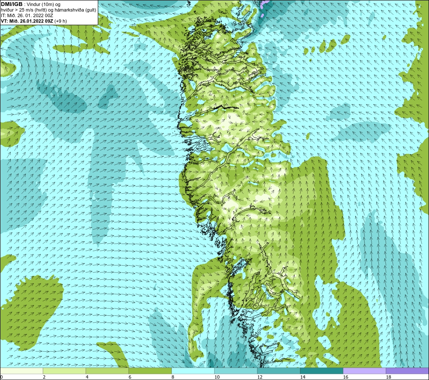Pick the light cyan 8–10 m/s legend swatch
The width and height of the screenshot is (429, 380).
point(193,371)
